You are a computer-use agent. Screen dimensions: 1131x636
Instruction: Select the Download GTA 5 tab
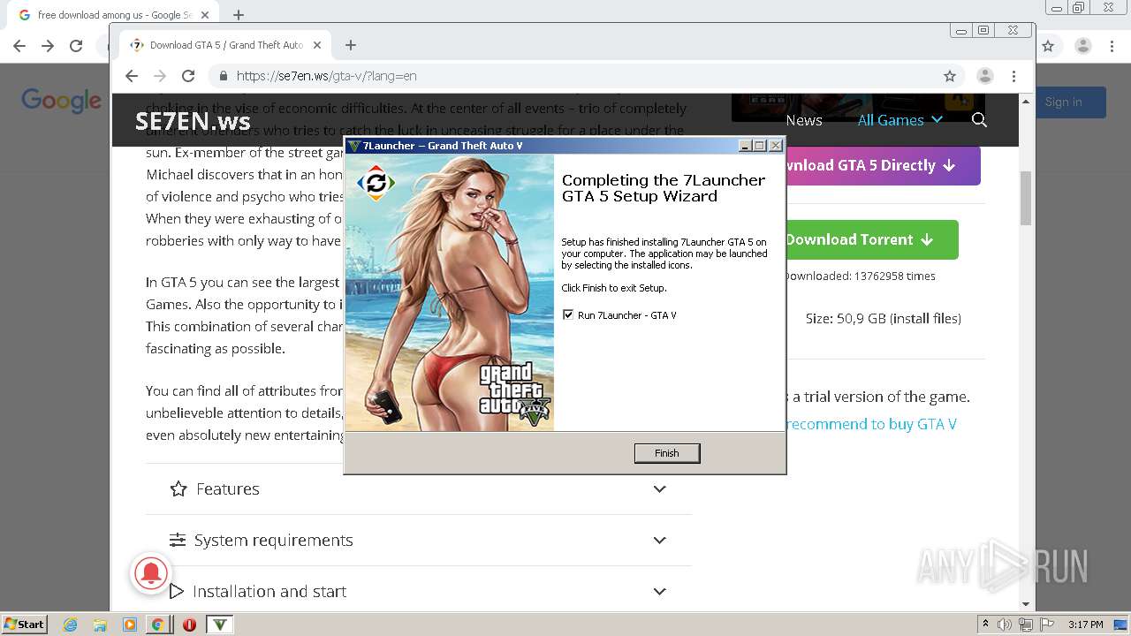click(225, 45)
